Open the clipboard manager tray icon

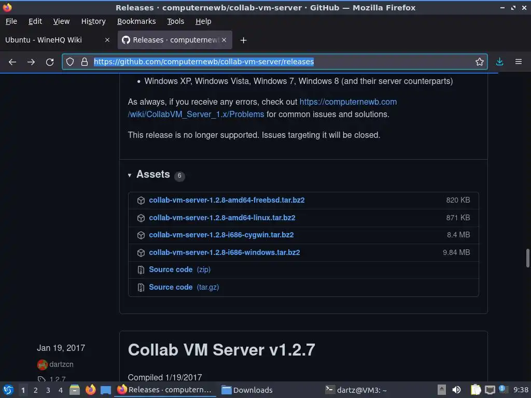pyautogui.click(x=476, y=390)
